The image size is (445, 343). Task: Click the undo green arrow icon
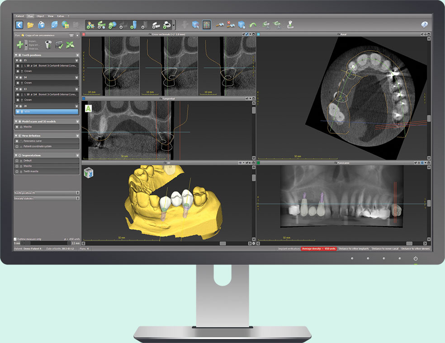point(253,25)
